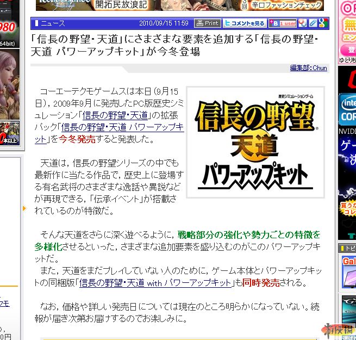
Task: Open 信長の野望・天道 with パワーアップキット link
Action: [155, 283]
